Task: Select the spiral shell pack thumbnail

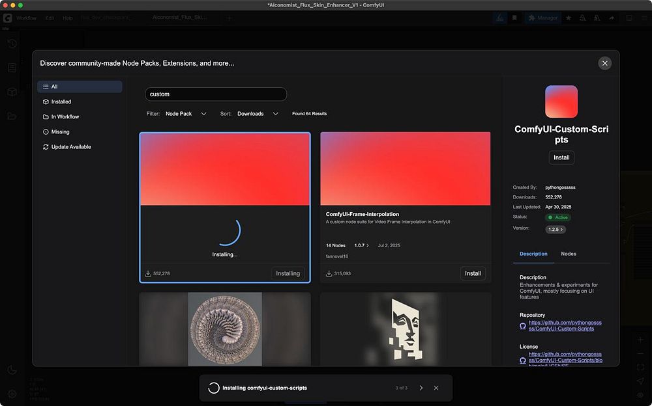Action: coord(225,329)
